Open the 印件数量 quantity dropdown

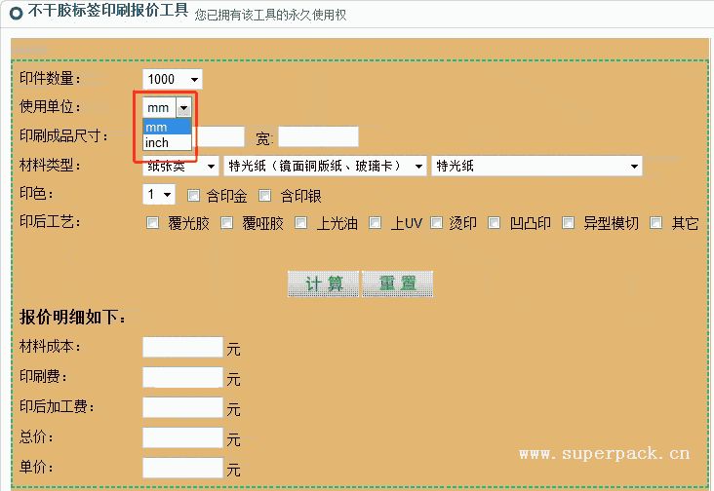click(173, 79)
